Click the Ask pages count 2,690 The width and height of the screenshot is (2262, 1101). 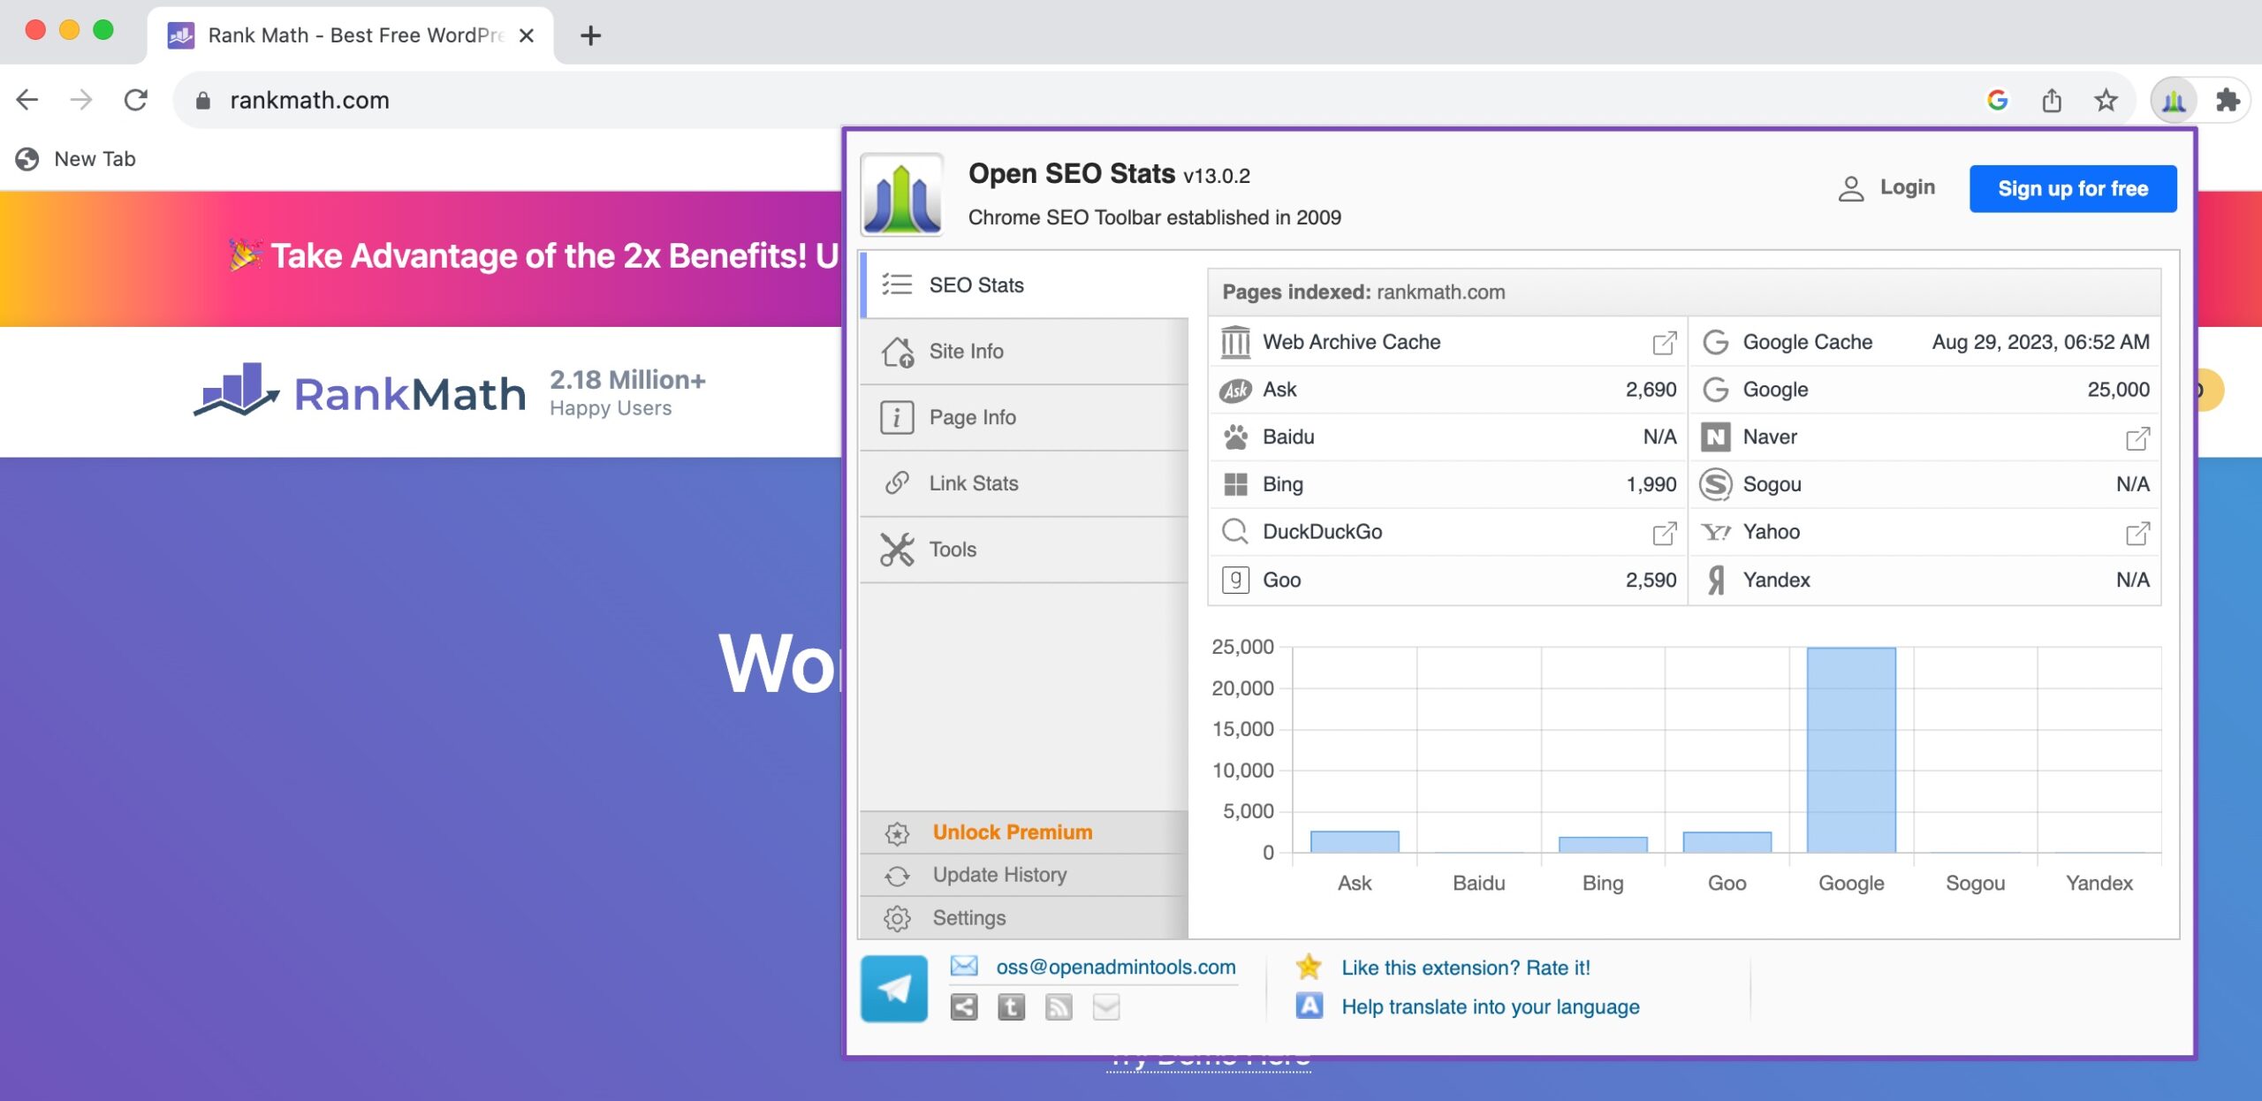click(1651, 390)
